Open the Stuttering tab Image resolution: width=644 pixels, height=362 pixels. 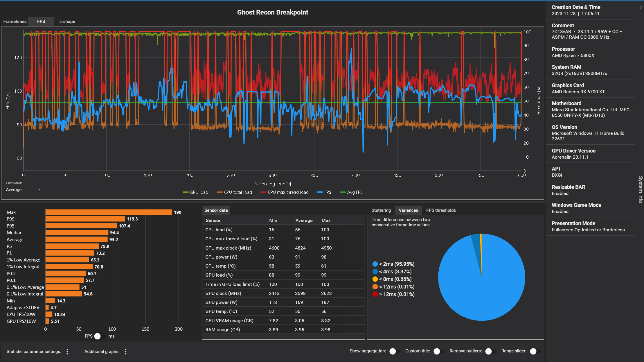tap(381, 210)
